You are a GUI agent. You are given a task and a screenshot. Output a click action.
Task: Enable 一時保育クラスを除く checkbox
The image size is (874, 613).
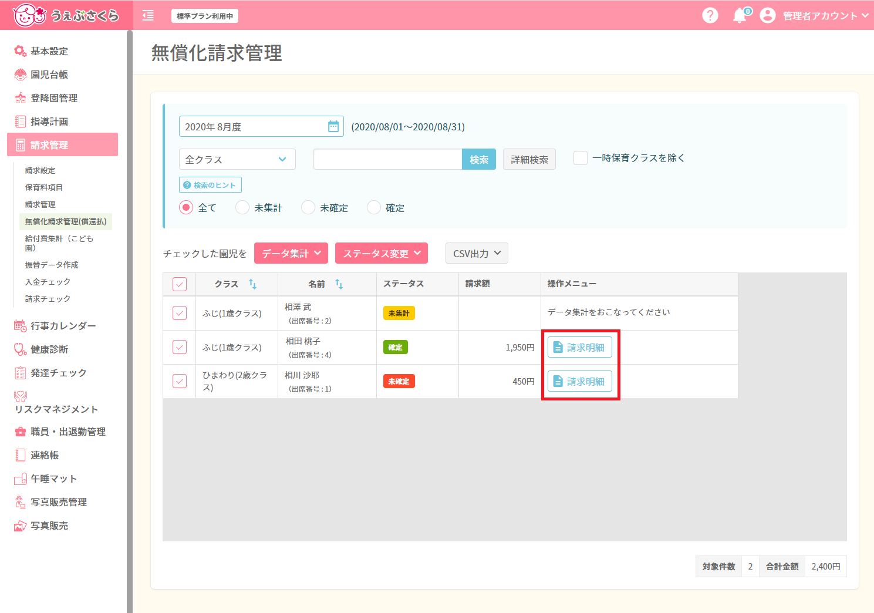(581, 158)
